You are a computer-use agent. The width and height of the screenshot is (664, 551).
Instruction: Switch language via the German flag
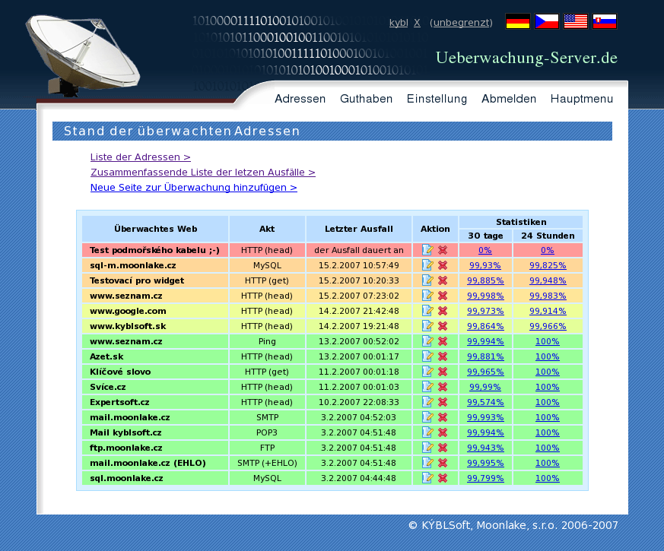517,21
